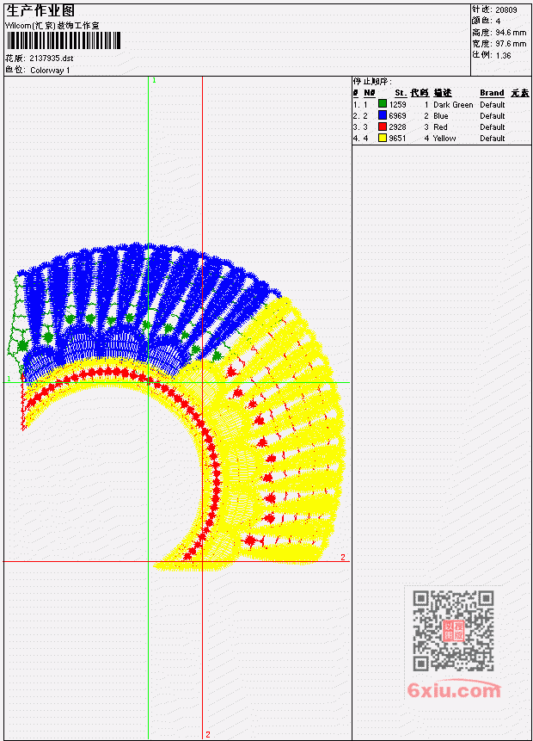
Task: Choose the Yellow thread color swatch
Action: click(383, 138)
